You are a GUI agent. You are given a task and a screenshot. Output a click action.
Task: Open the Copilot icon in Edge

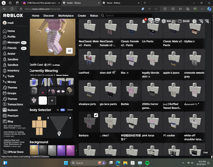(x=209, y=9)
